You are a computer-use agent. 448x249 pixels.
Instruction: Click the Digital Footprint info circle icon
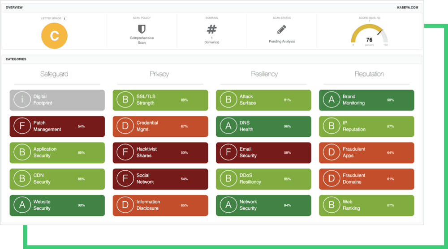coord(22,100)
